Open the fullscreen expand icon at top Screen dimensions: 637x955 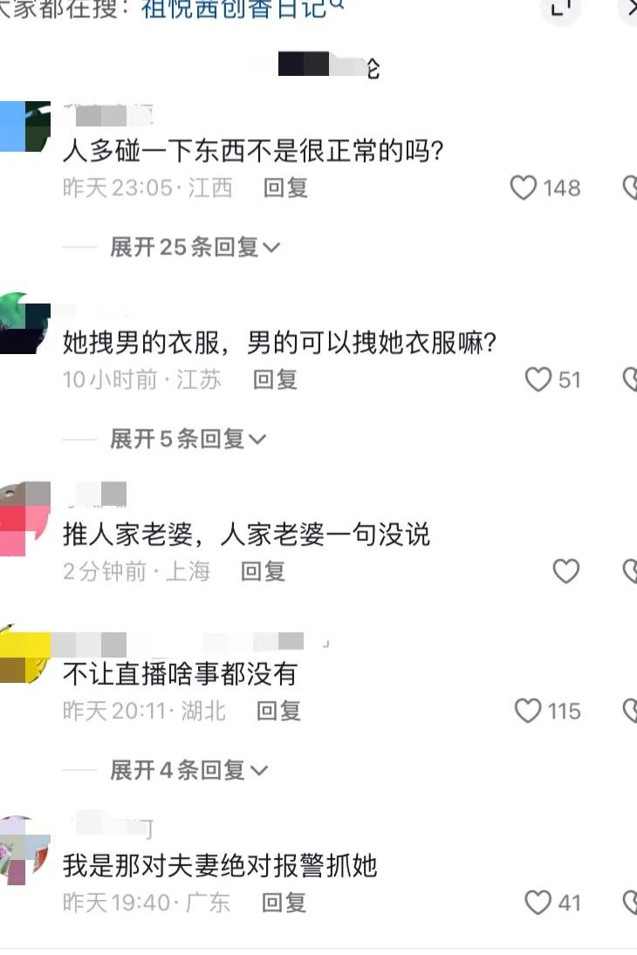[561, 9]
